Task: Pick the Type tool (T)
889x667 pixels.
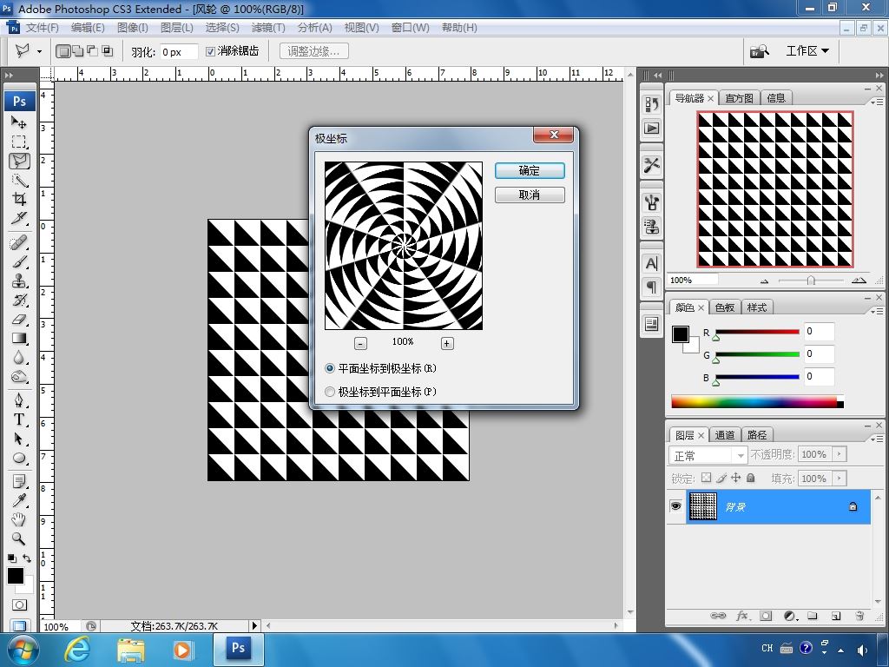Action: [19, 419]
